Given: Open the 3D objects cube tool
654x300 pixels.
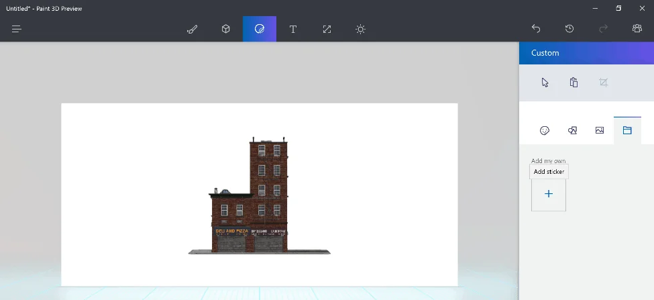Looking at the screenshot, I should click(225, 29).
